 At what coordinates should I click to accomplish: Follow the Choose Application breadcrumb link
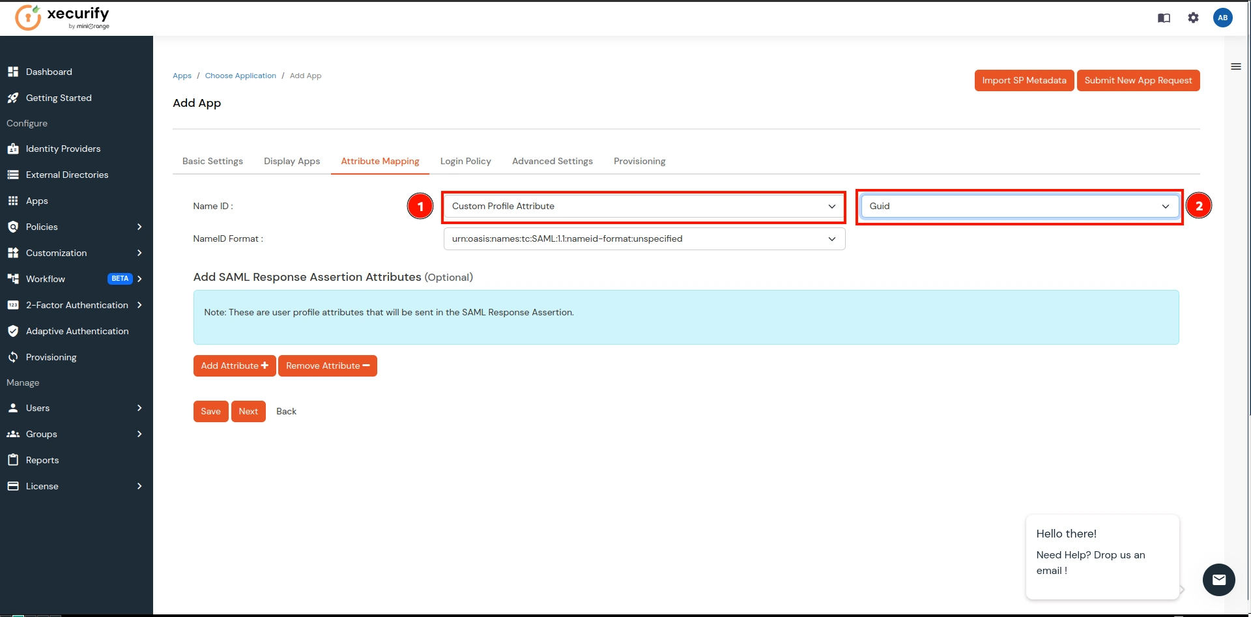(240, 76)
